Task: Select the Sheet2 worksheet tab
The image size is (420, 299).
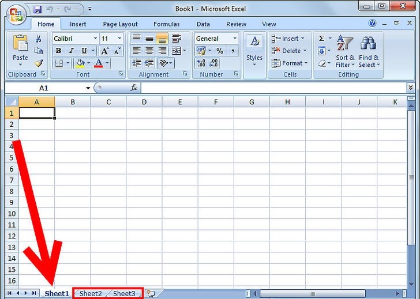Action: click(x=91, y=293)
